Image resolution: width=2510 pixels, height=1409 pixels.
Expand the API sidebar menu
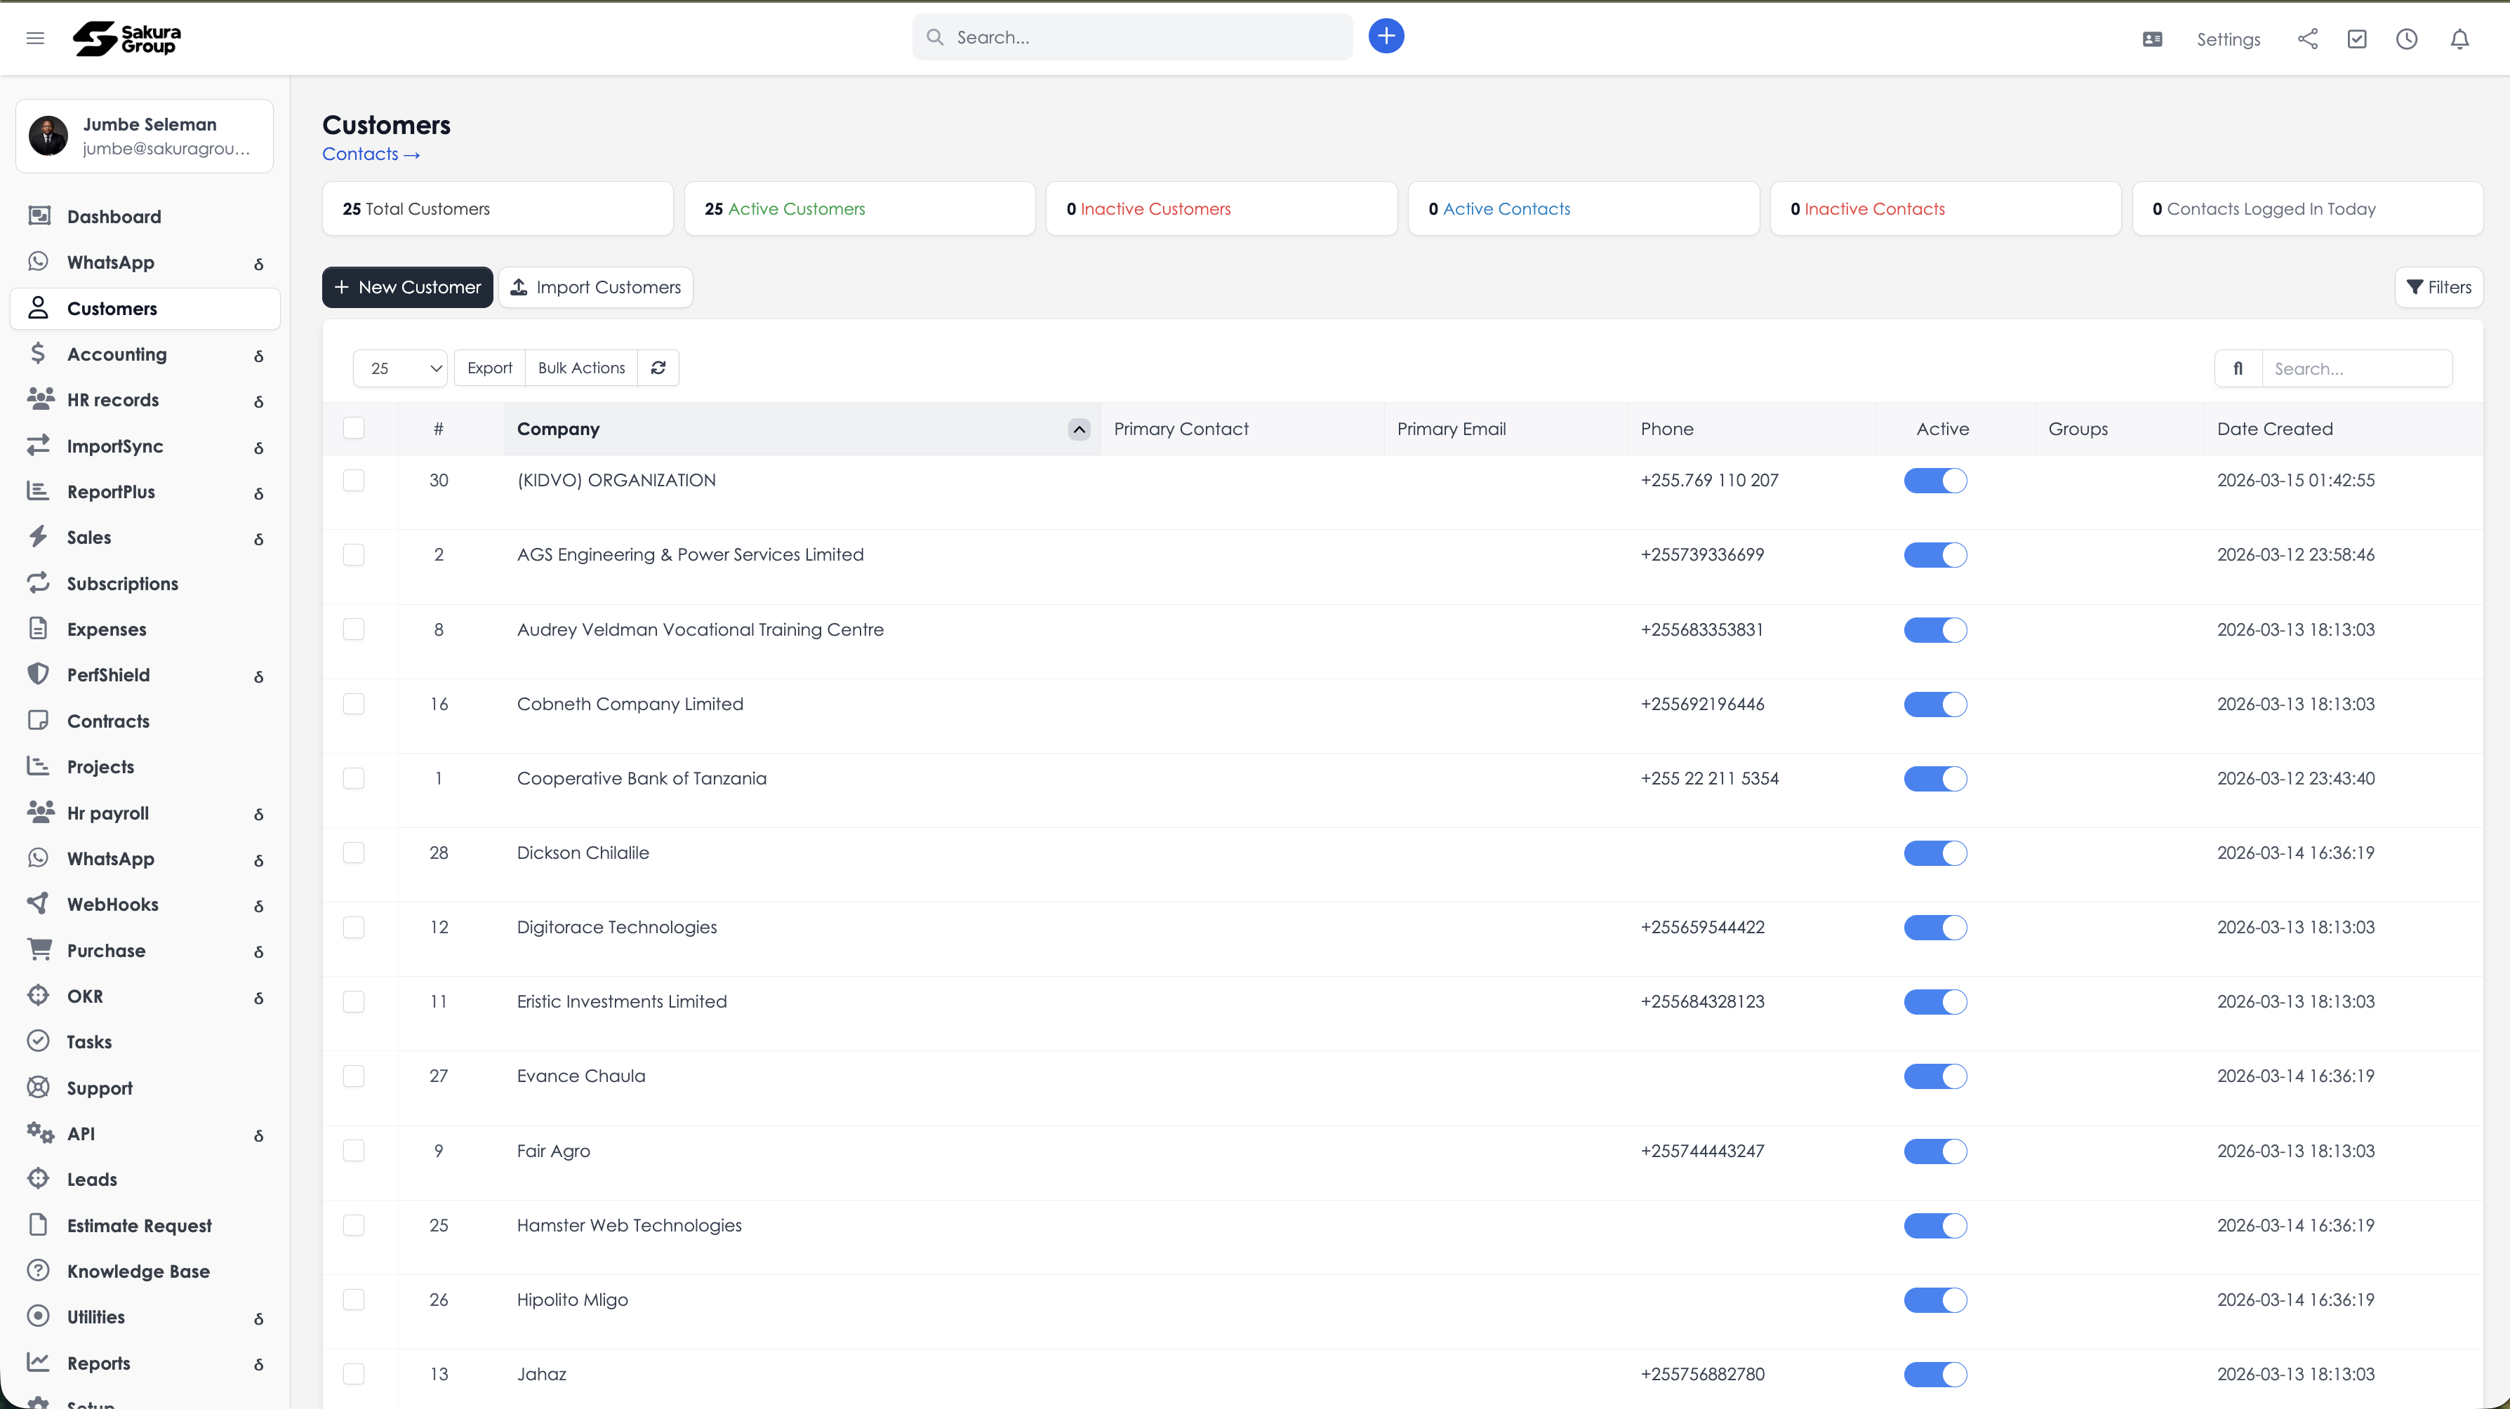[x=145, y=1133]
